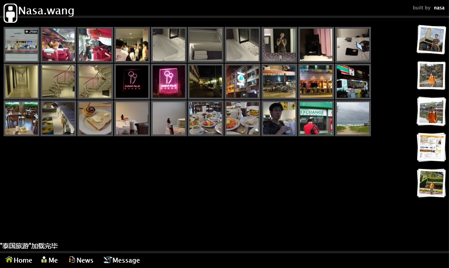The image size is (450, 268).
Task: Open the open white closet photo
Action: coord(206,45)
